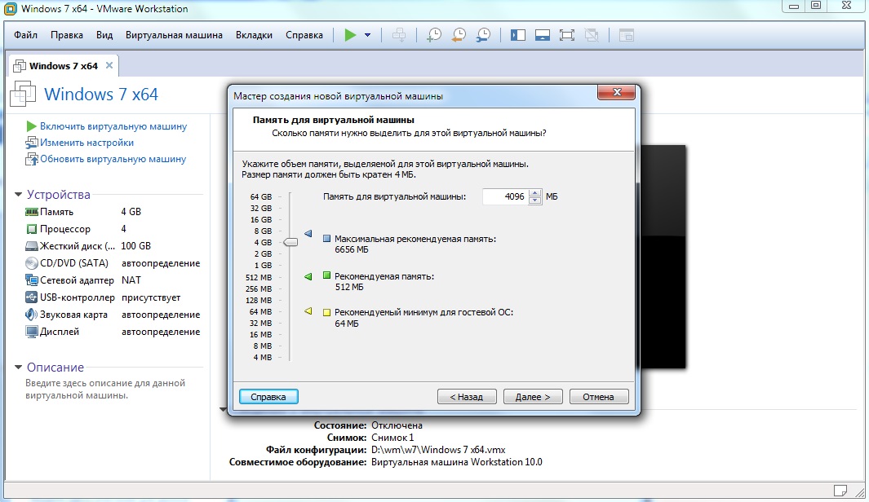Screen dimensions: 869x502
Task: Close the Windows 7 x64 tab
Action: 109,65
